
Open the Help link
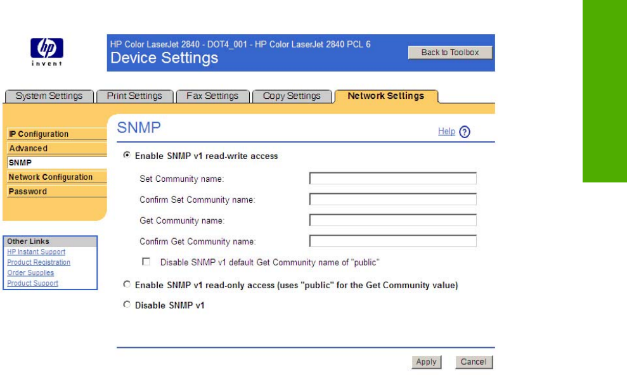point(447,131)
